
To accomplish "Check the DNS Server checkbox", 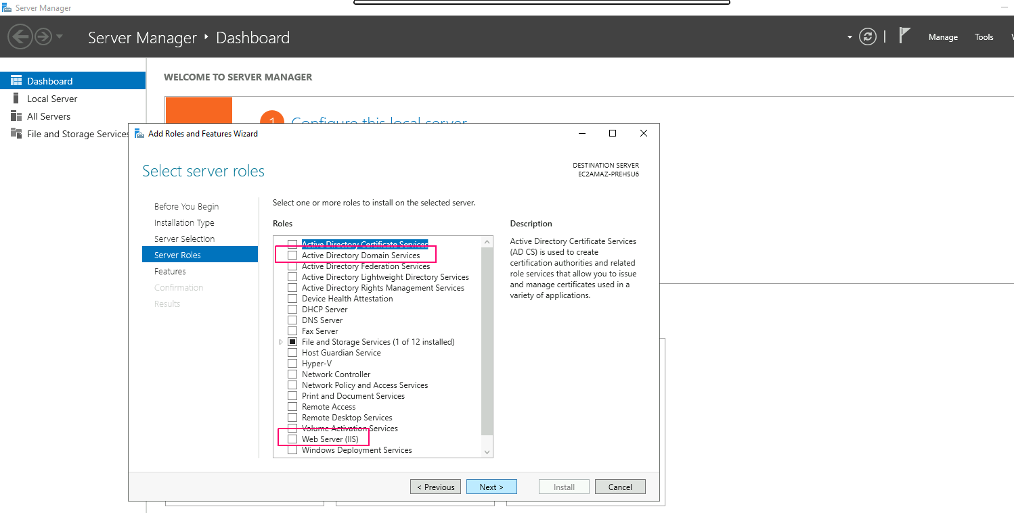I will pyautogui.click(x=292, y=320).
